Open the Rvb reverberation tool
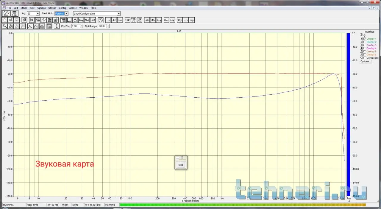381x209 pixels. click(x=186, y=20)
